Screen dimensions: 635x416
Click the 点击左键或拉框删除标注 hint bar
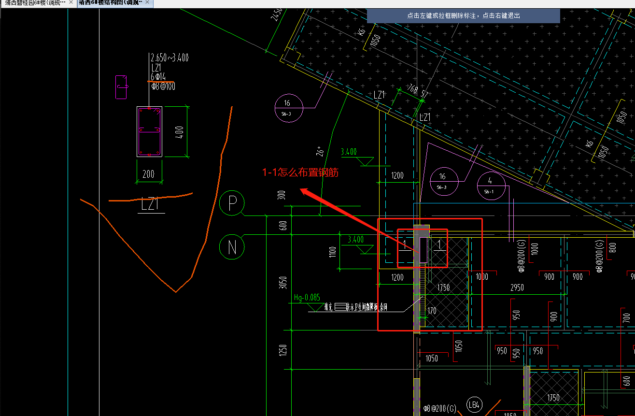pos(463,15)
